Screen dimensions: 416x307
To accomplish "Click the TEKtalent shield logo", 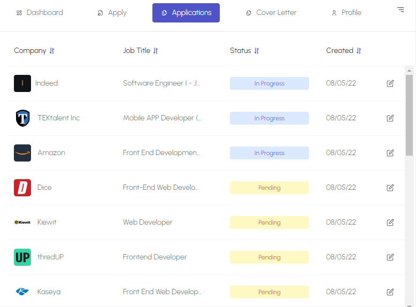I will [x=22, y=118].
